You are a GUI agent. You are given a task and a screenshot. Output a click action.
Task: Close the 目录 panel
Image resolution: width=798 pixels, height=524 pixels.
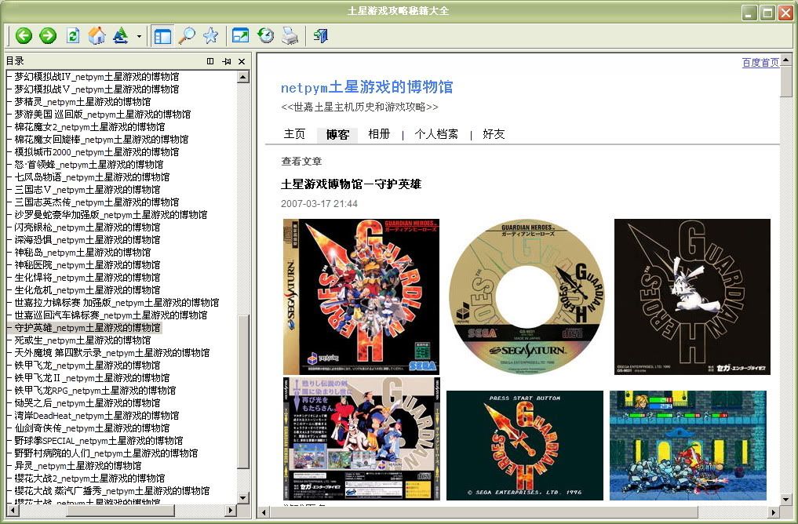[242, 61]
